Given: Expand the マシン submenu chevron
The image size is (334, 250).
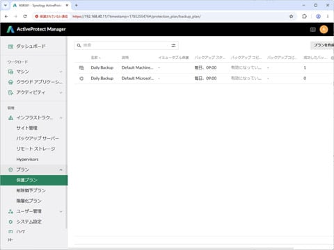Looking at the screenshot, I should (x=61, y=72).
